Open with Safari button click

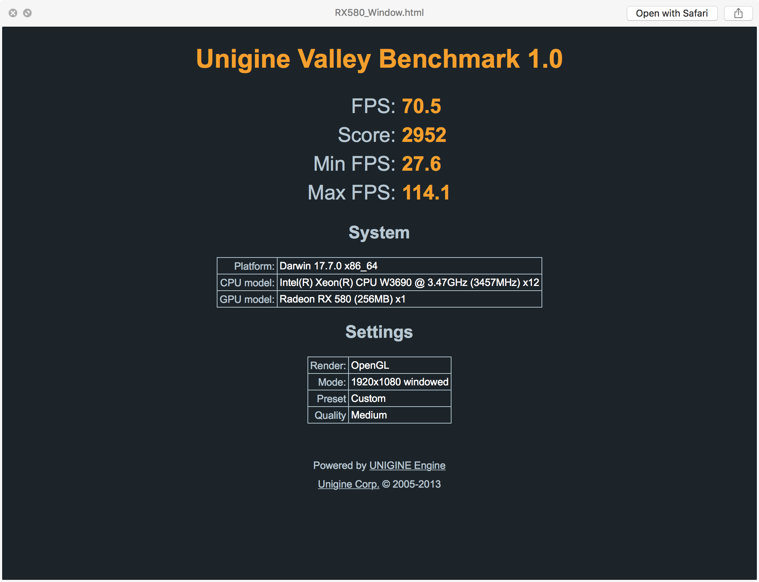coord(671,13)
